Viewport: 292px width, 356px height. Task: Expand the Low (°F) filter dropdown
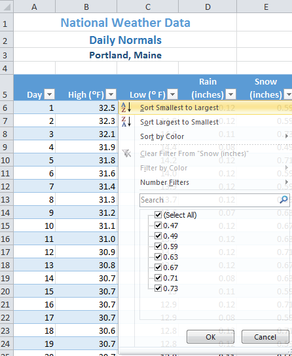tap(173, 94)
